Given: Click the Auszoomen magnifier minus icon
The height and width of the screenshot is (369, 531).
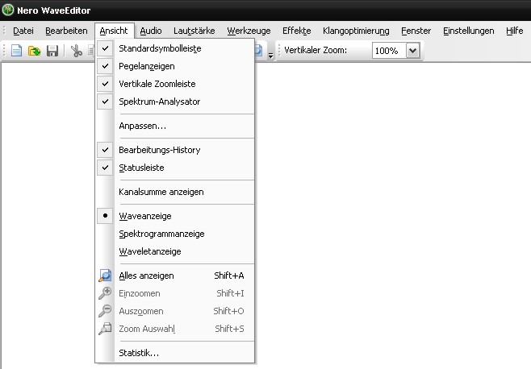Looking at the screenshot, I should pyautogui.click(x=105, y=310).
